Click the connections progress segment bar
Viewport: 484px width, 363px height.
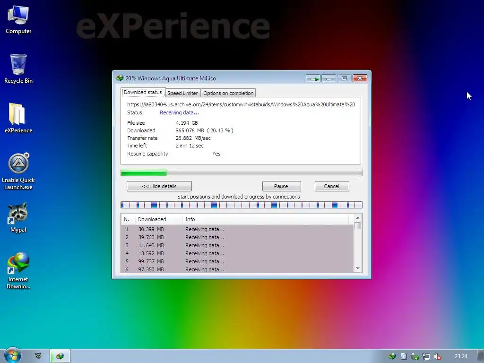[242, 205]
